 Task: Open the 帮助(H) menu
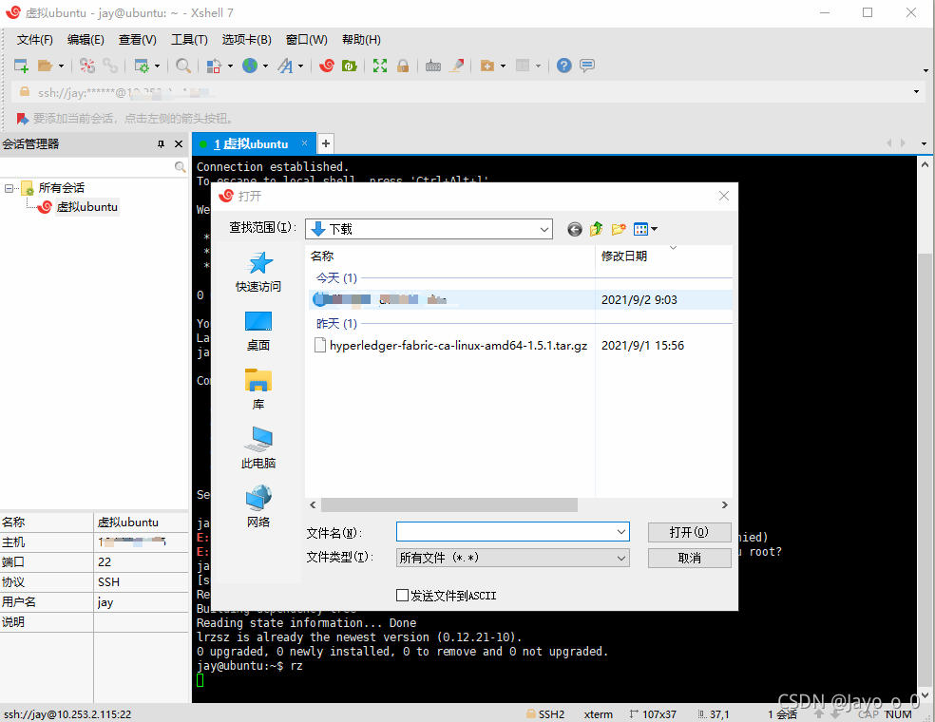tap(361, 40)
